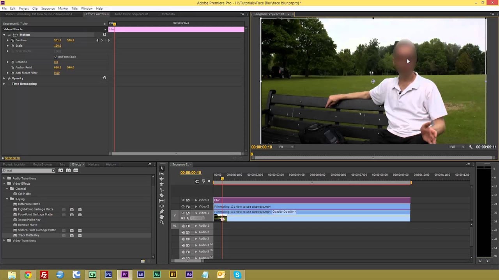The width and height of the screenshot is (499, 280).
Task: Open the Opacity:Opacity clip dropdown
Action: pyautogui.click(x=284, y=212)
